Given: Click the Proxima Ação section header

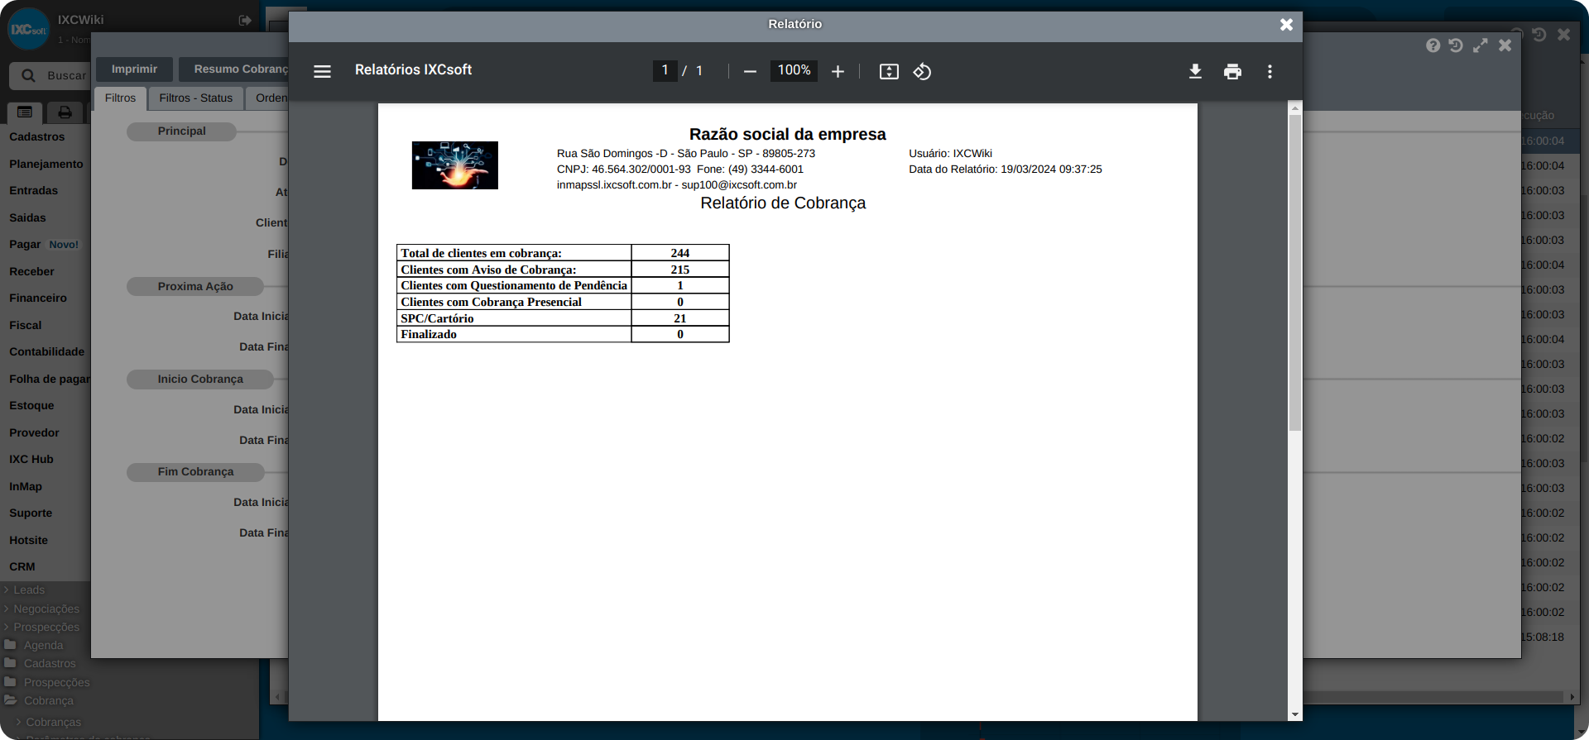Looking at the screenshot, I should [195, 287].
